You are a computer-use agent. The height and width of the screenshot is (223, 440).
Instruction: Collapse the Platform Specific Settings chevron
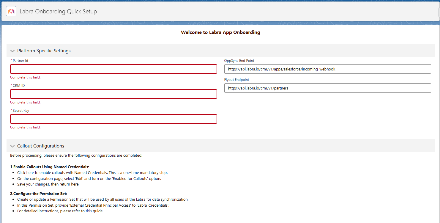(12, 51)
